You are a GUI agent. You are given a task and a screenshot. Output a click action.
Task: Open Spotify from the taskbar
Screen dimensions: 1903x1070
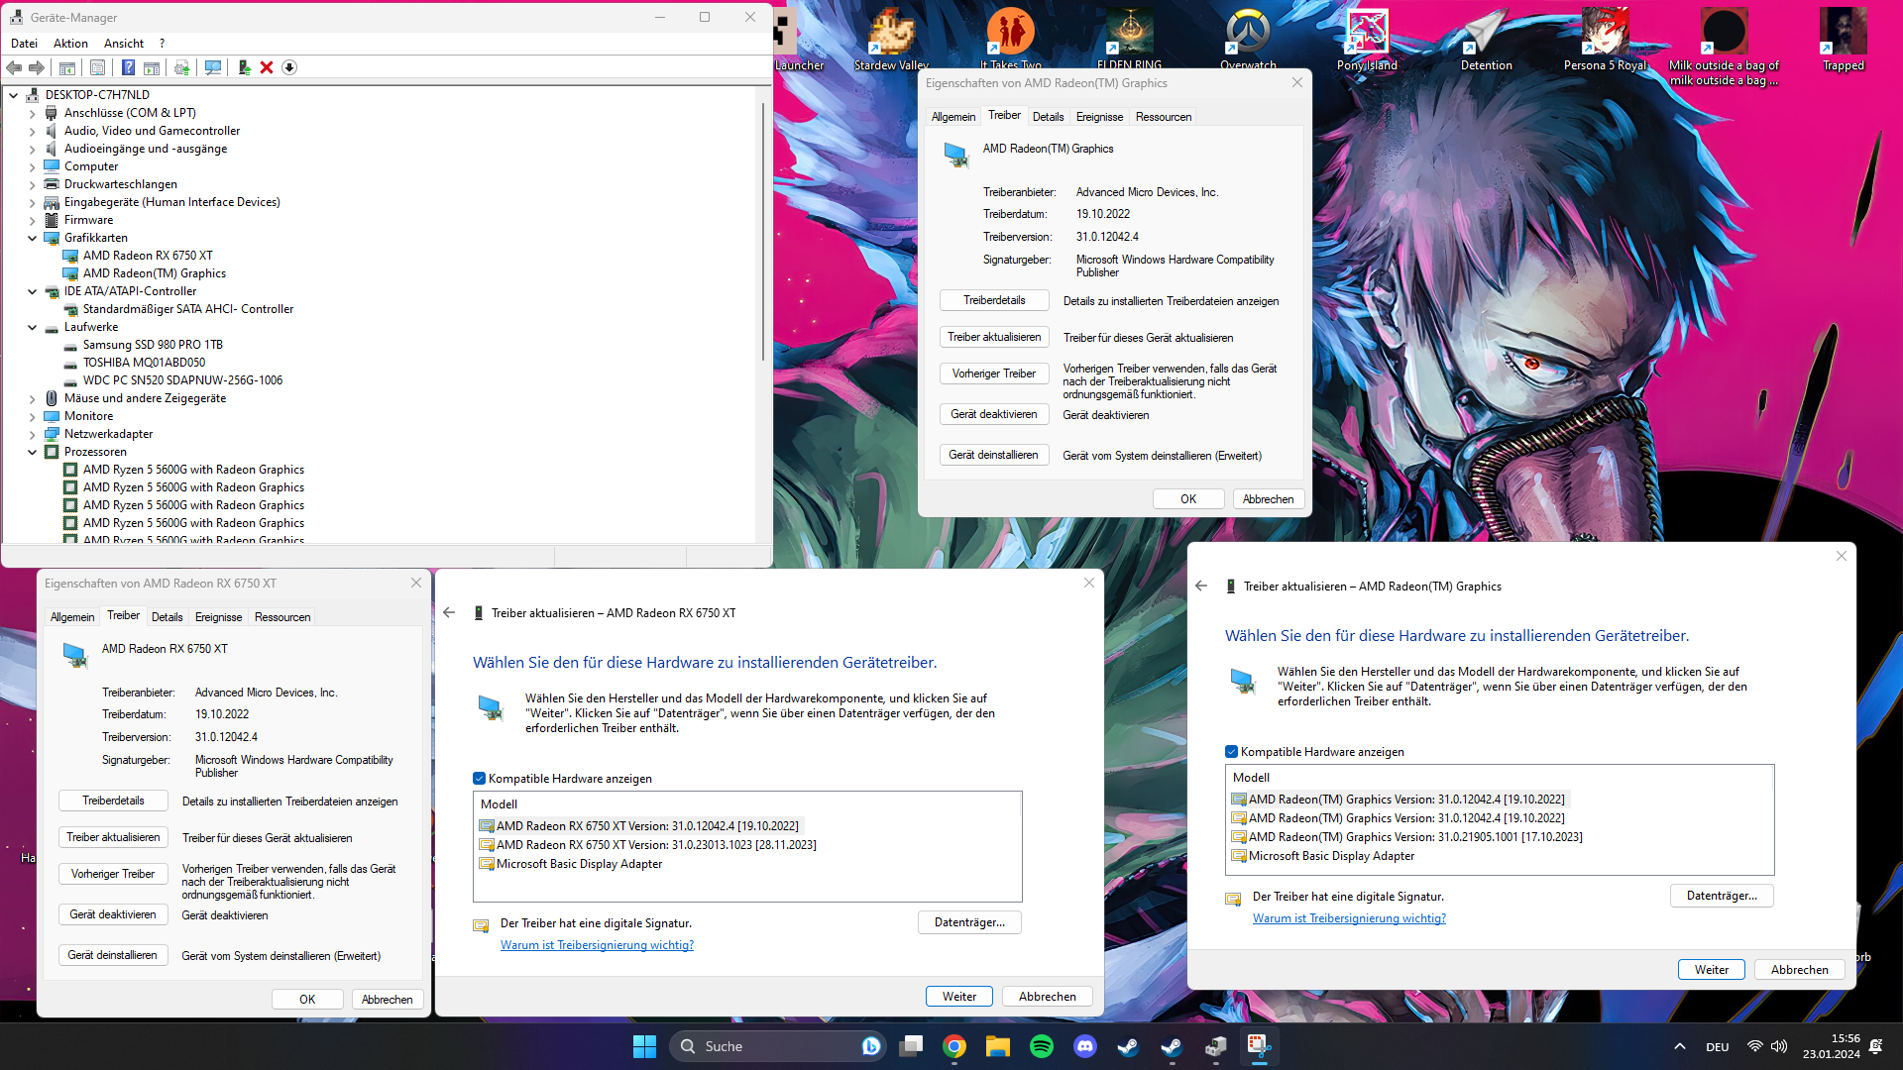tap(1042, 1046)
